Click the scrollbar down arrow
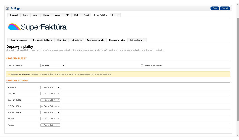The height and width of the screenshot is (140, 239). click(238, 136)
